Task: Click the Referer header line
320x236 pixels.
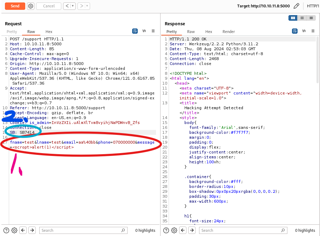Action: click(57, 108)
